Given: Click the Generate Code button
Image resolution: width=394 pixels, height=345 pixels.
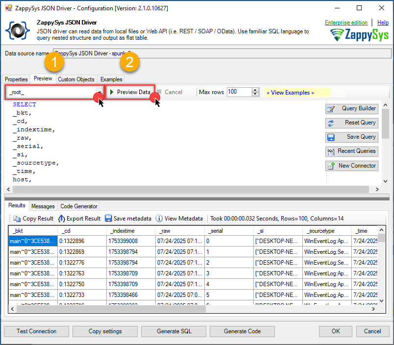Looking at the screenshot, I should point(242,331).
